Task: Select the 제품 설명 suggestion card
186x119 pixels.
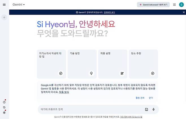Action: [113, 64]
